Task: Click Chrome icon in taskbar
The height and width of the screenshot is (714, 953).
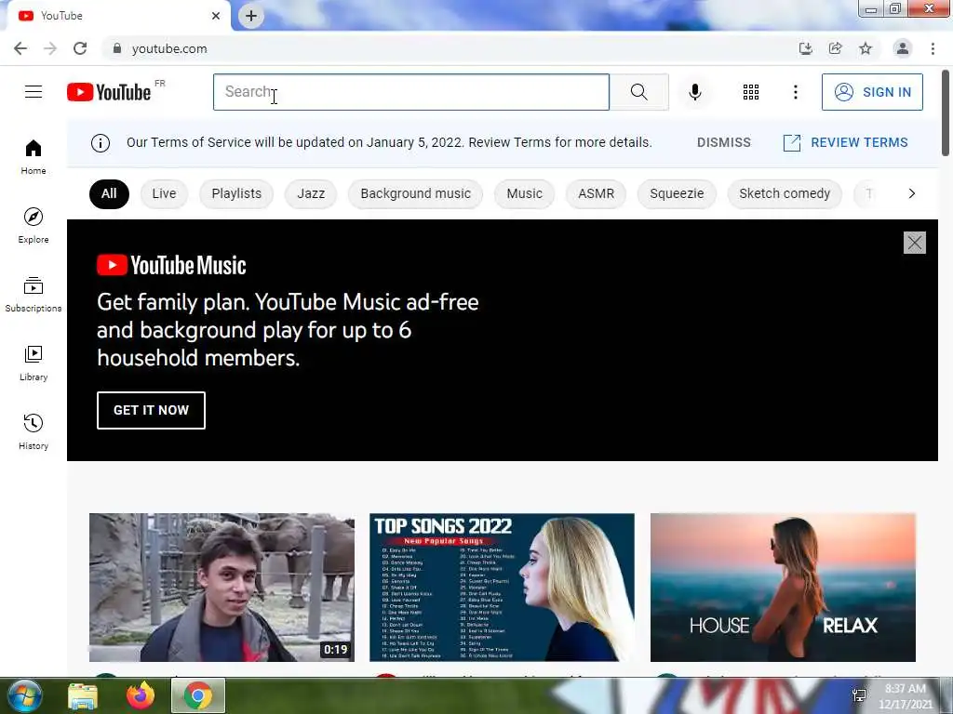Action: pyautogui.click(x=197, y=695)
